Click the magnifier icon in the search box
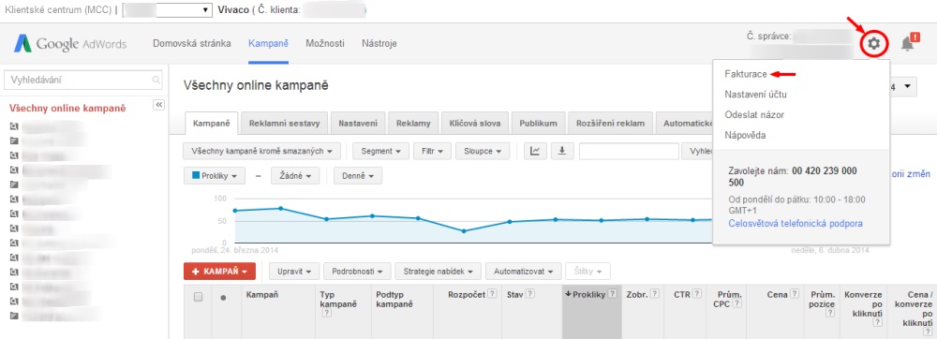Viewport: 937px width, 339px height. [x=156, y=80]
